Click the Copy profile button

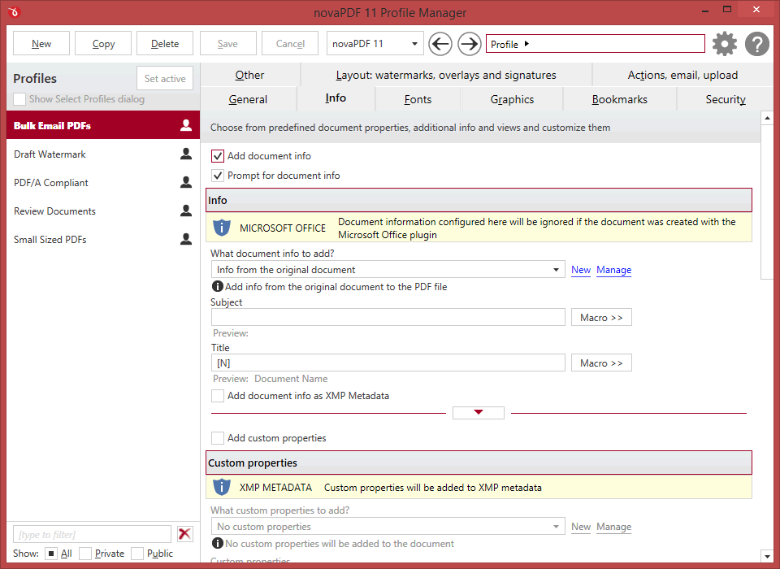click(103, 44)
